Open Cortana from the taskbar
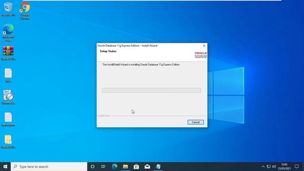 [93, 167]
